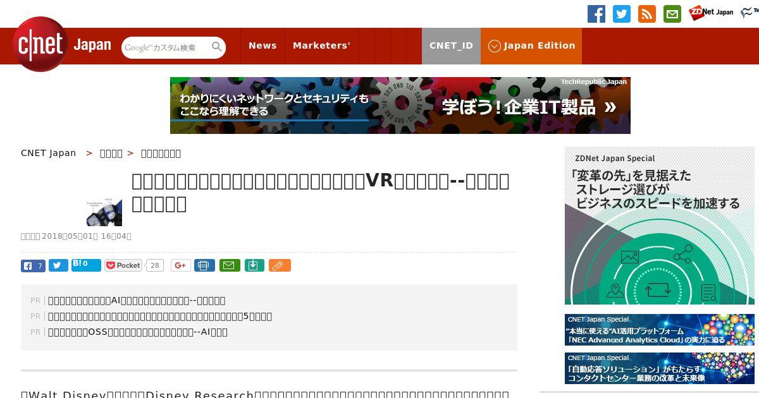The height and width of the screenshot is (398, 759).
Task: Open the ZDNet Japan Special storage ad
Action: tap(660, 226)
